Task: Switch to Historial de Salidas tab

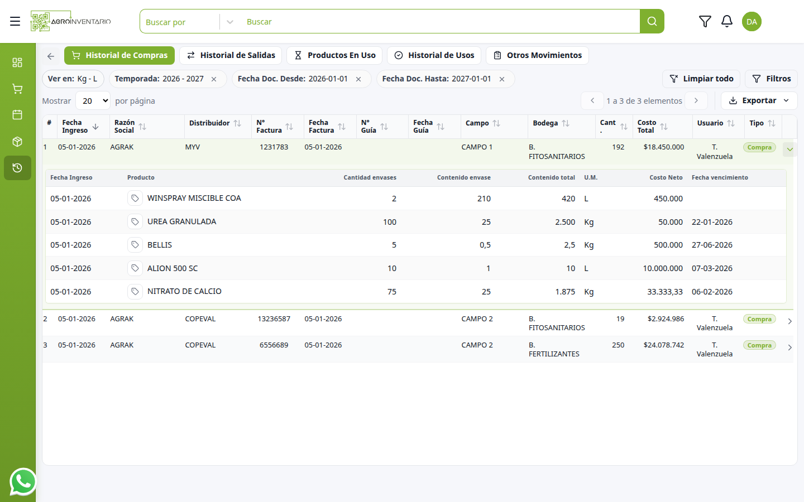Action: pos(231,55)
